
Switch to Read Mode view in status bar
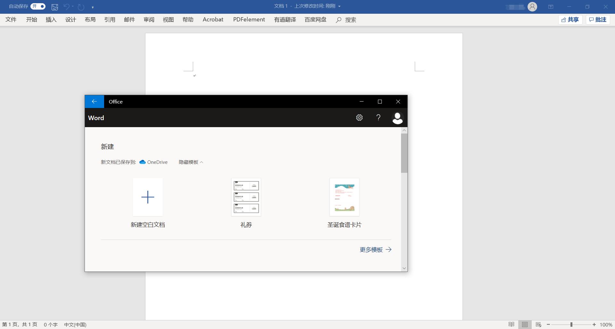pyautogui.click(x=512, y=324)
